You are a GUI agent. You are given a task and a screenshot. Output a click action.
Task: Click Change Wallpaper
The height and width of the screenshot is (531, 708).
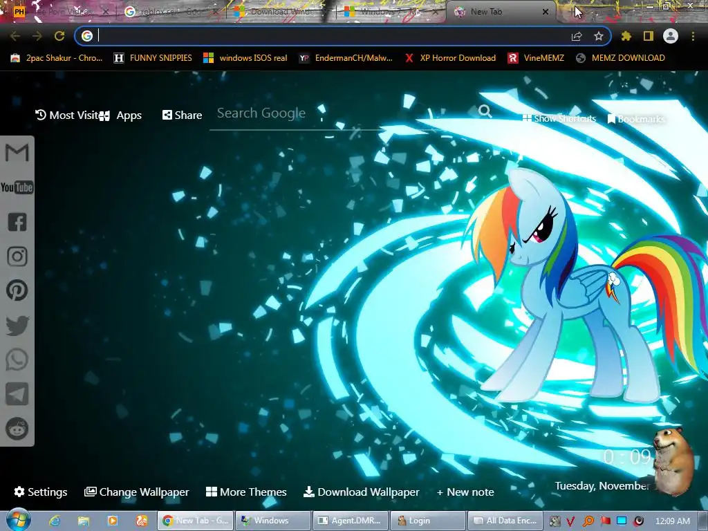(136, 492)
